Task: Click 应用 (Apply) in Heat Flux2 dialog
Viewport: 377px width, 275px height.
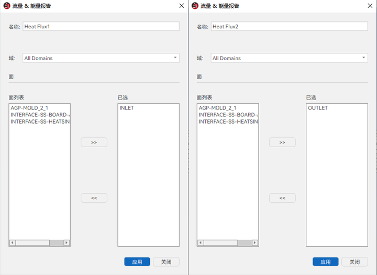Action: [326, 262]
